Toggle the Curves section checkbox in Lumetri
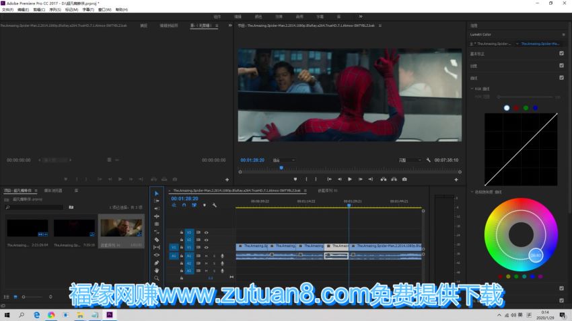 pyautogui.click(x=561, y=77)
